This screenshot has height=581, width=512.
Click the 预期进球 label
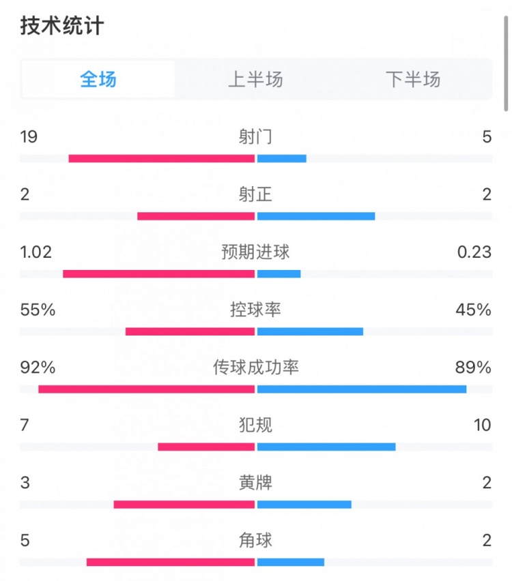pos(255,252)
